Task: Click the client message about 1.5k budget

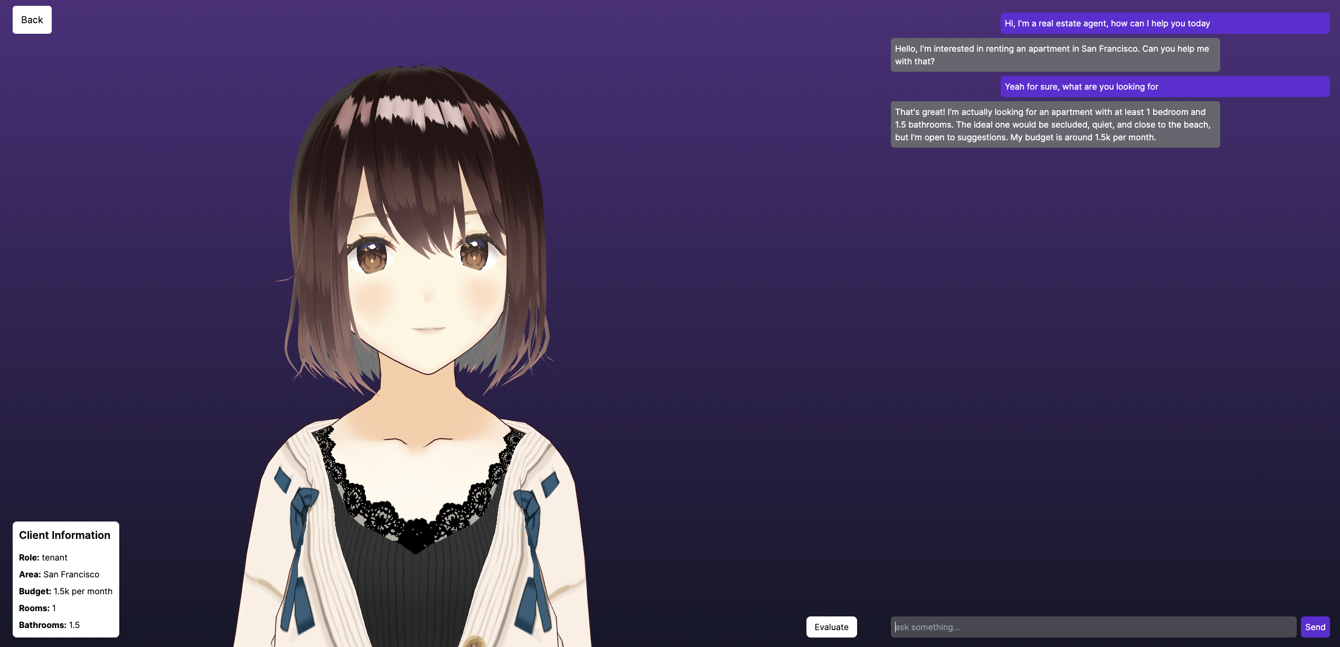Action: [1054, 124]
